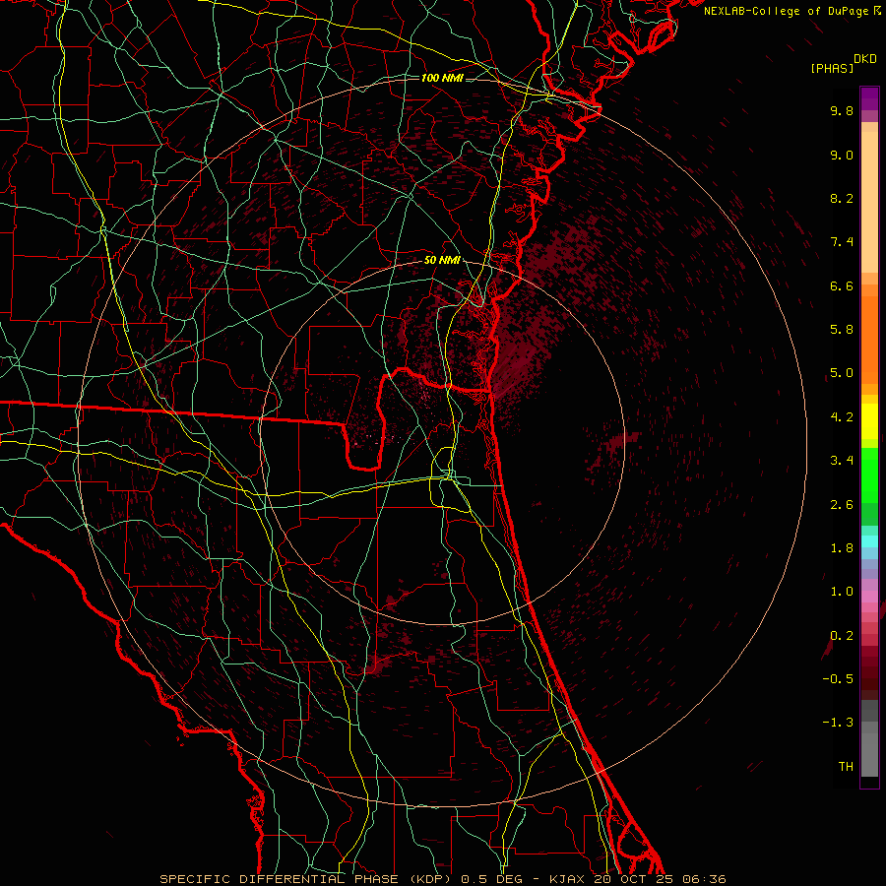
Task: Click the 06:36 timestamp
Action: point(704,879)
